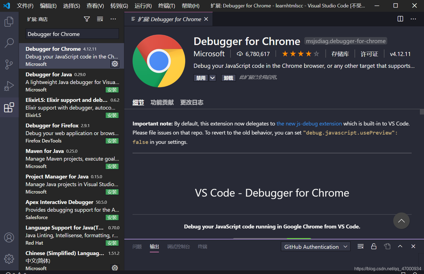Open the 选择(S) menu

point(72,6)
